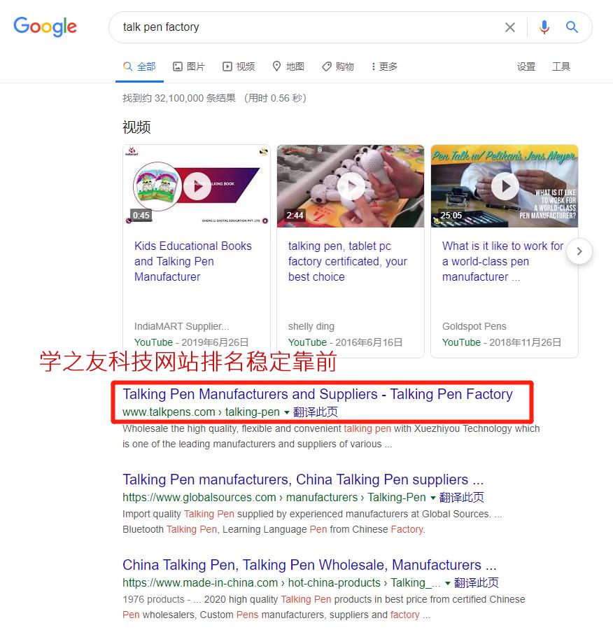
Task: Open the 更多 more menu
Action: tap(384, 66)
